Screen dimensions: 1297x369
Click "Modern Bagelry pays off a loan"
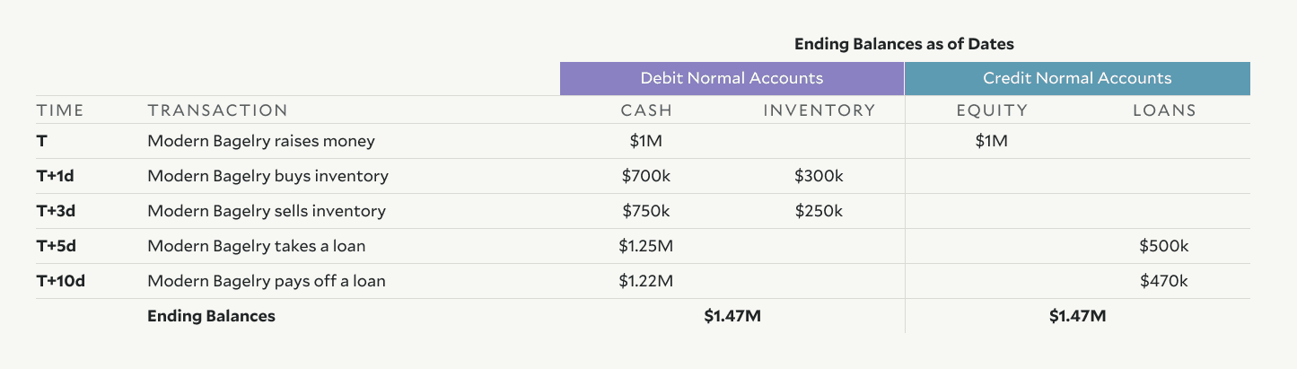pos(267,281)
